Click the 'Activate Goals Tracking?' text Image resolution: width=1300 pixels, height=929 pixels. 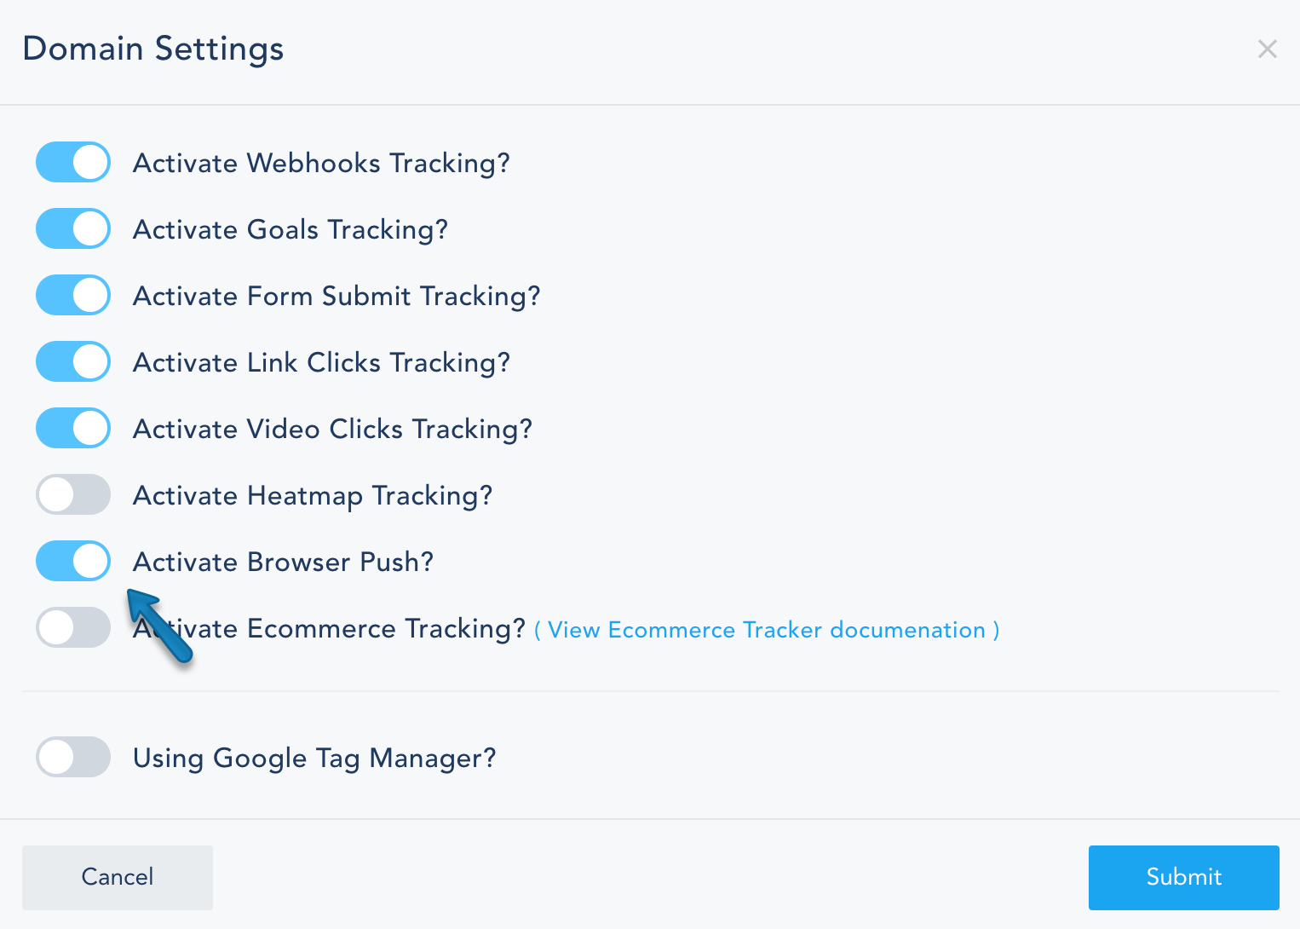[x=290, y=229]
